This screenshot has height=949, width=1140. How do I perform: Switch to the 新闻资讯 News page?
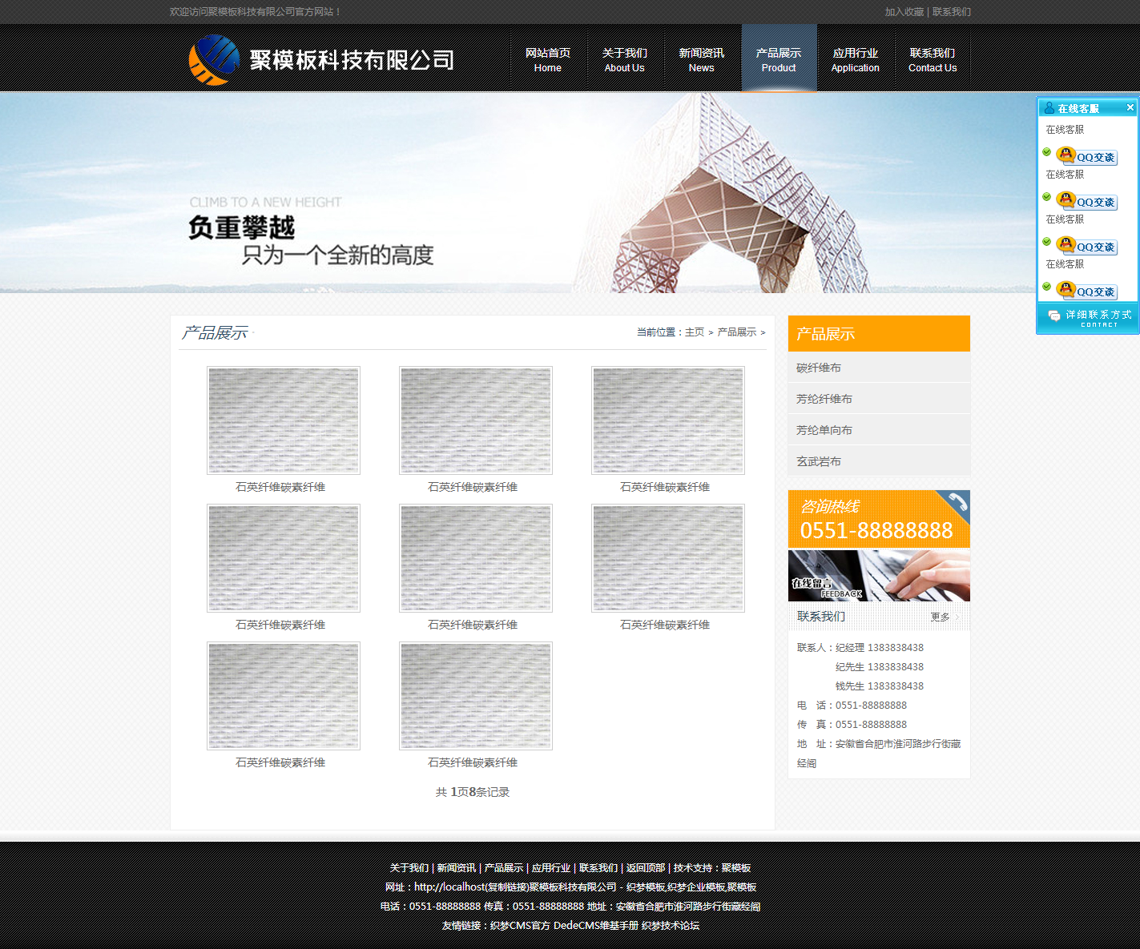701,59
